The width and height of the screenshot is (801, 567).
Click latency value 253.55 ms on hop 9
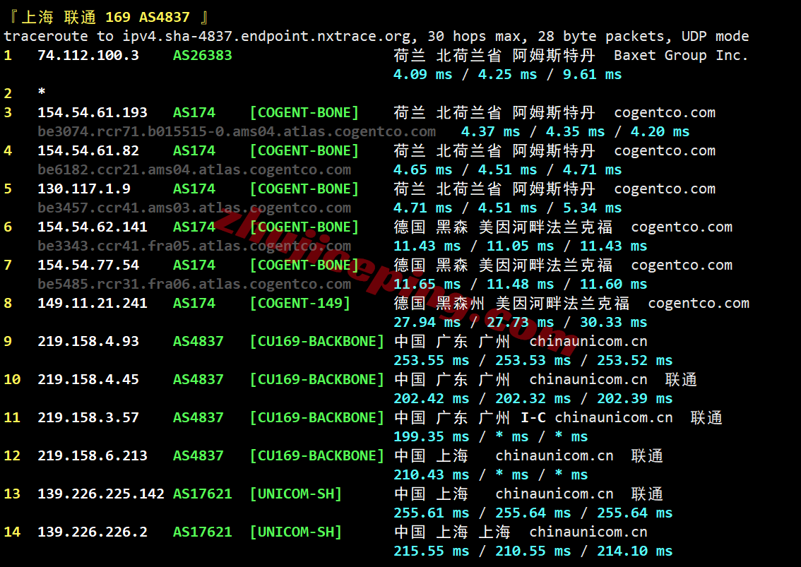431,361
